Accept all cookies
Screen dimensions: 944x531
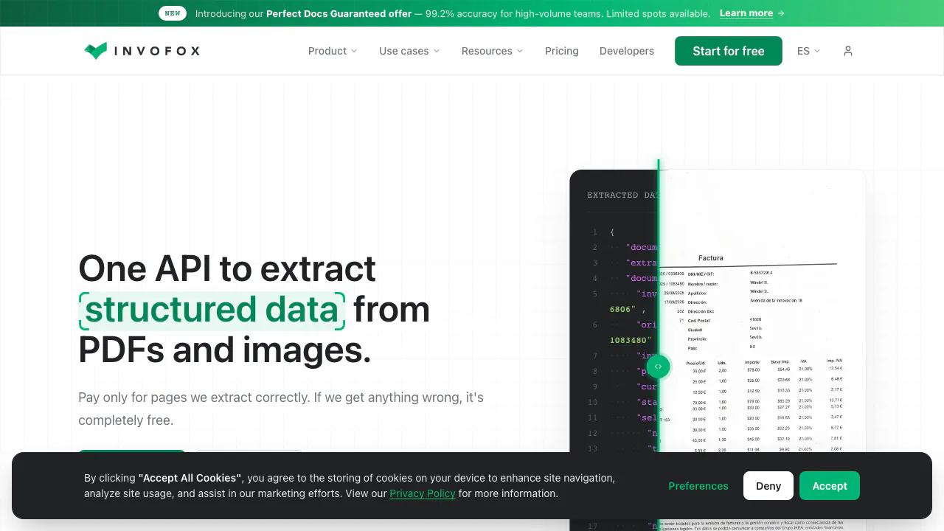[830, 486]
